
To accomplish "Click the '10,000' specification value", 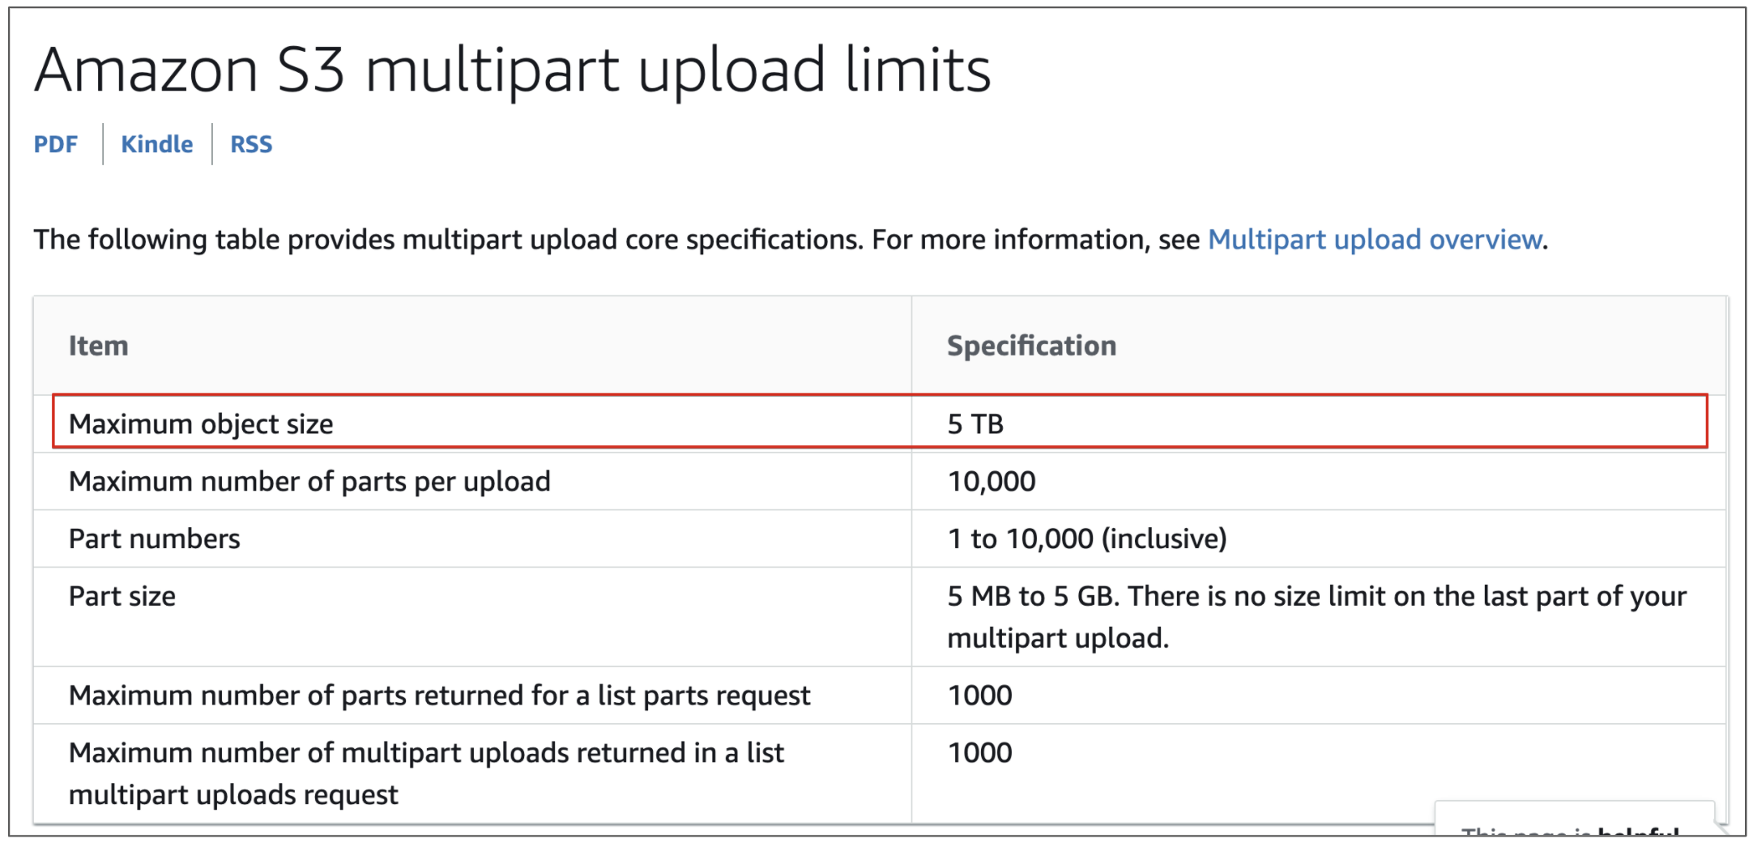I will coord(992,482).
